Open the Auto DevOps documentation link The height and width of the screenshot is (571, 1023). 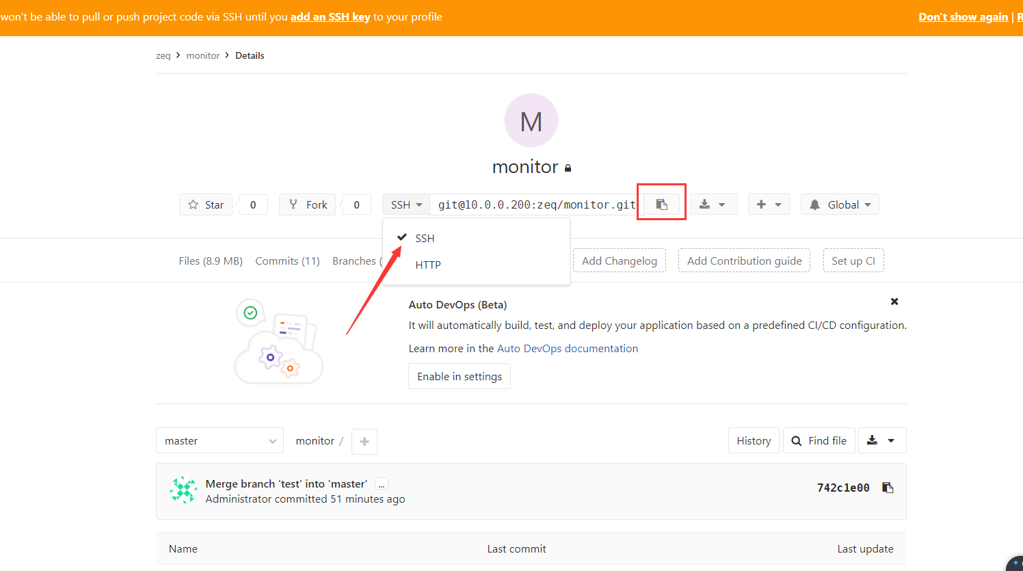[567, 348]
